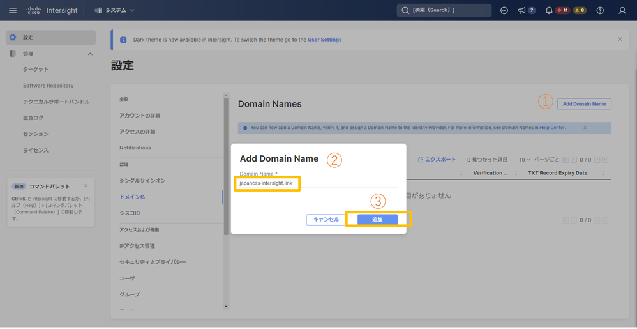Select 設定 in the left sidebar
Screen dimensions: 637x329
pyautogui.click(x=51, y=38)
